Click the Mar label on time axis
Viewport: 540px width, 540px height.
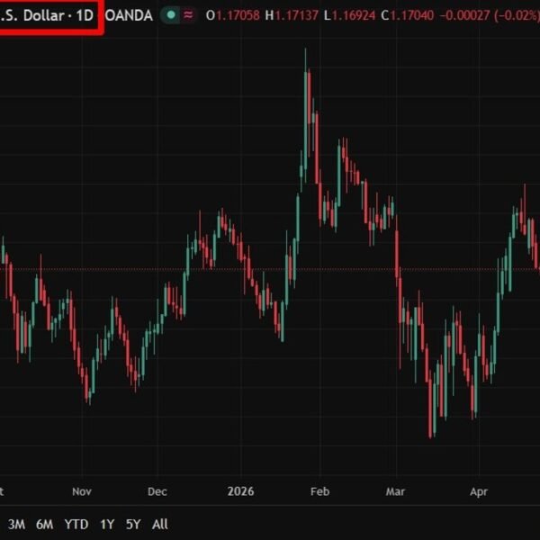tap(395, 491)
